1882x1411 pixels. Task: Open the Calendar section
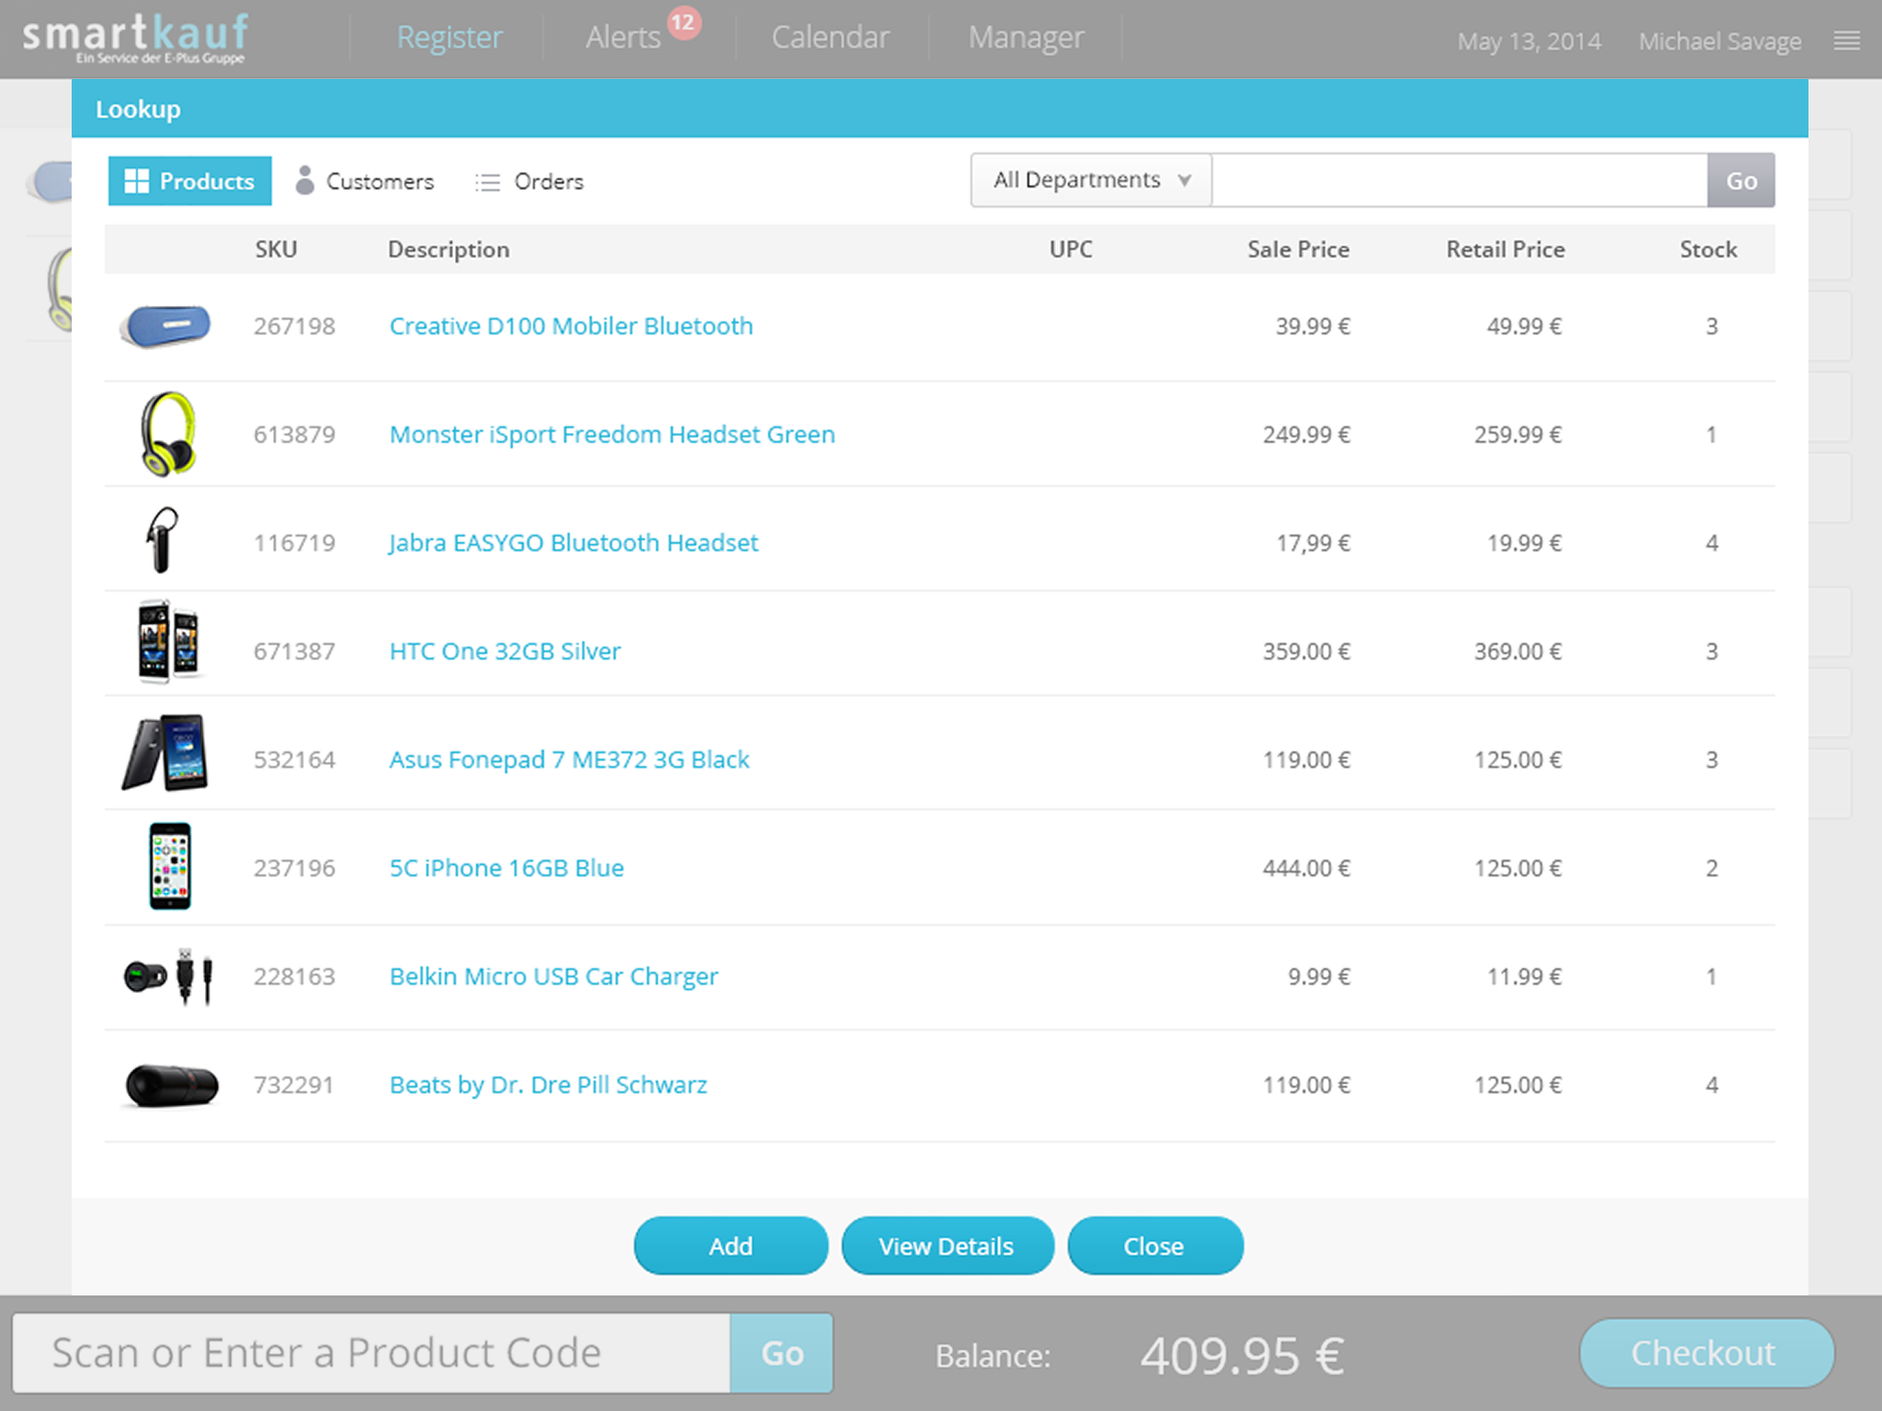830,38
